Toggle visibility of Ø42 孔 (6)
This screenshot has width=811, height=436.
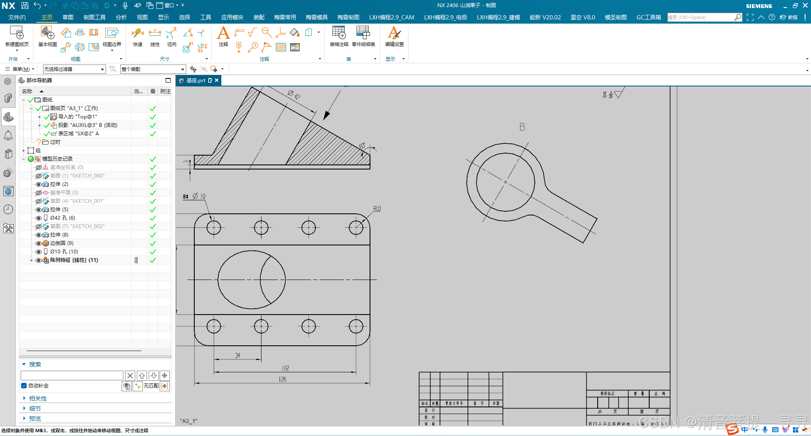[x=38, y=218]
